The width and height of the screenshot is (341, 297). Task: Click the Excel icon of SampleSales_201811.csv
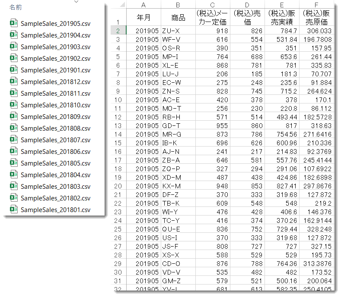pos(14,93)
